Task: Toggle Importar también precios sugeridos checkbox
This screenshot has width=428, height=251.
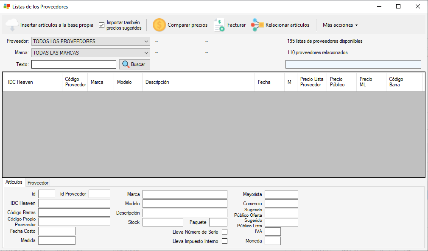Action: [x=101, y=25]
